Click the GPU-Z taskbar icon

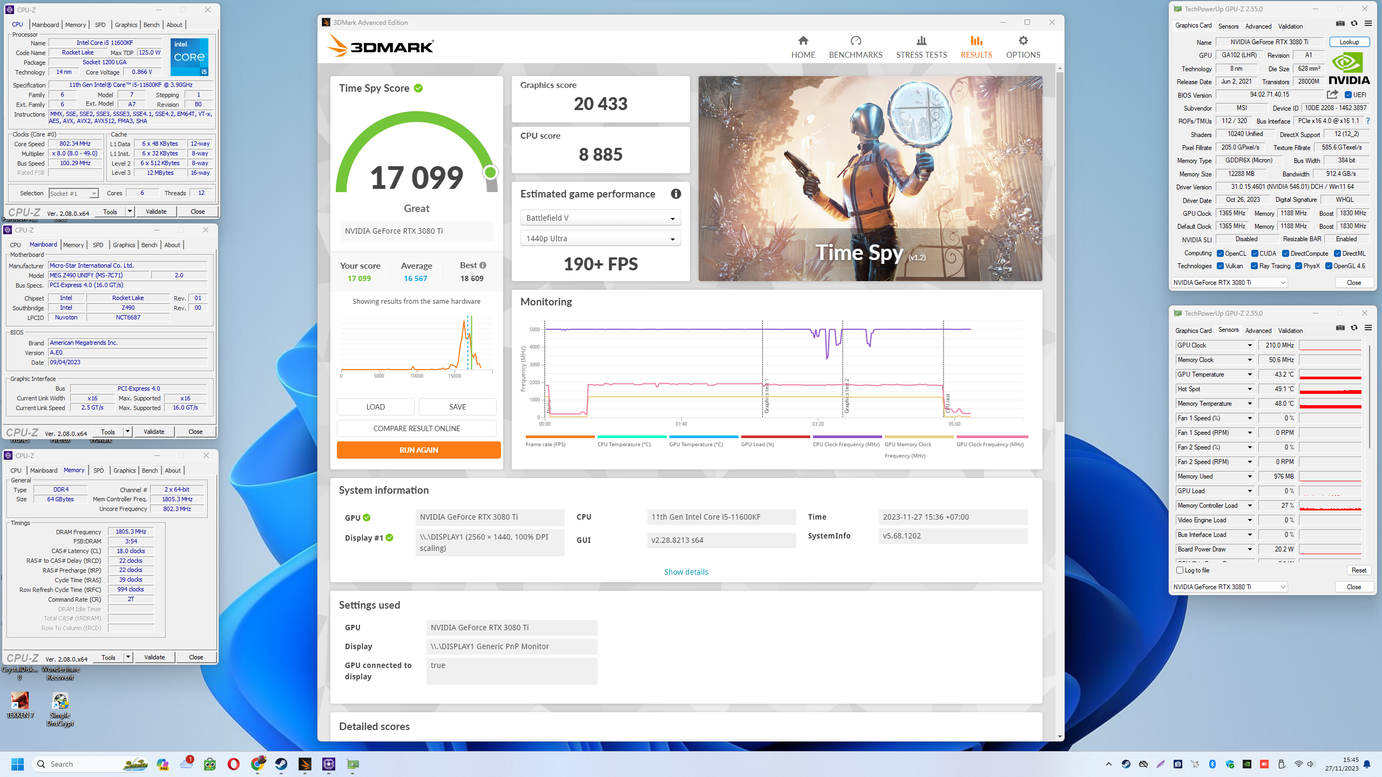tap(353, 764)
